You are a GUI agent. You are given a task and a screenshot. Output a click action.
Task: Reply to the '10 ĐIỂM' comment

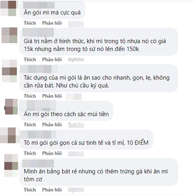(52, 153)
